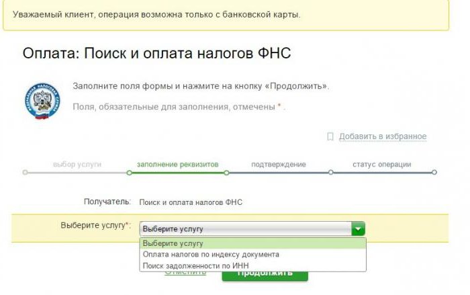Click the Оплата: Поиск и оплата налогов heading
Image resolution: width=470 pixels, height=295 pixels.
pyautogui.click(x=156, y=54)
